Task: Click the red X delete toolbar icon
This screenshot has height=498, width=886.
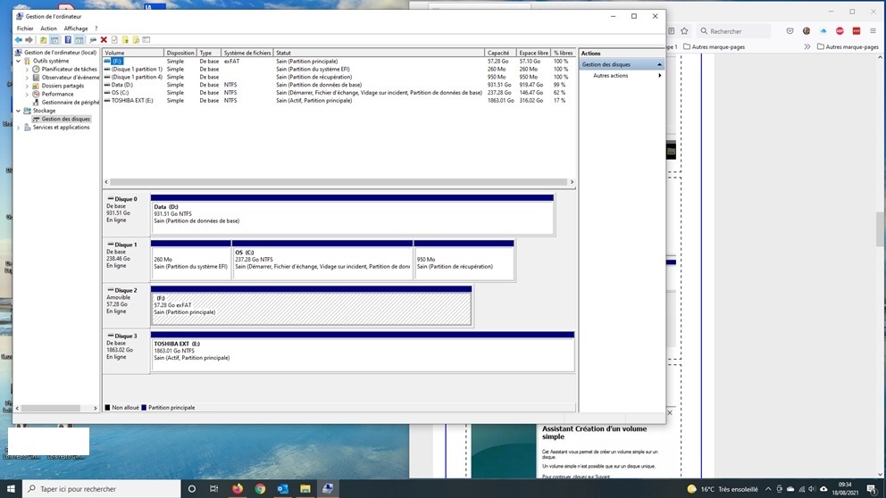Action: [104, 40]
